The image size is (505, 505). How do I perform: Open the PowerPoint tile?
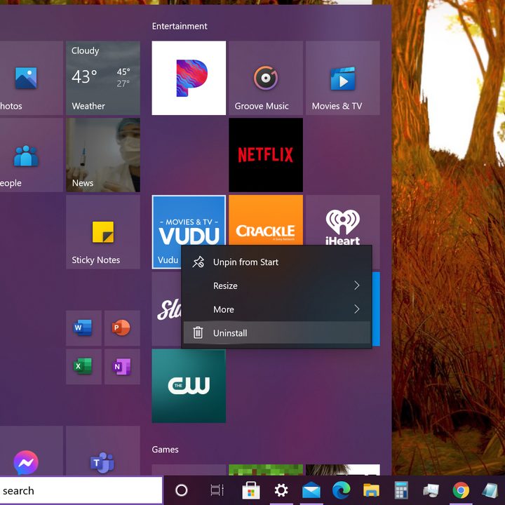point(122,328)
